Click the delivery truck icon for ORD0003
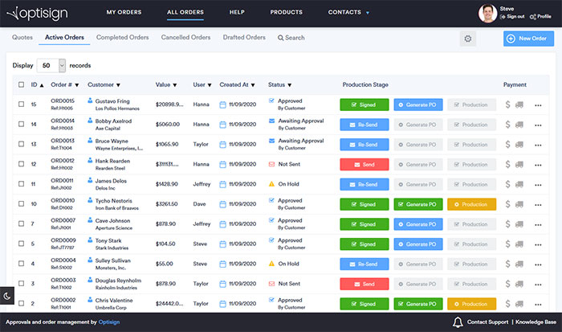 click(519, 284)
